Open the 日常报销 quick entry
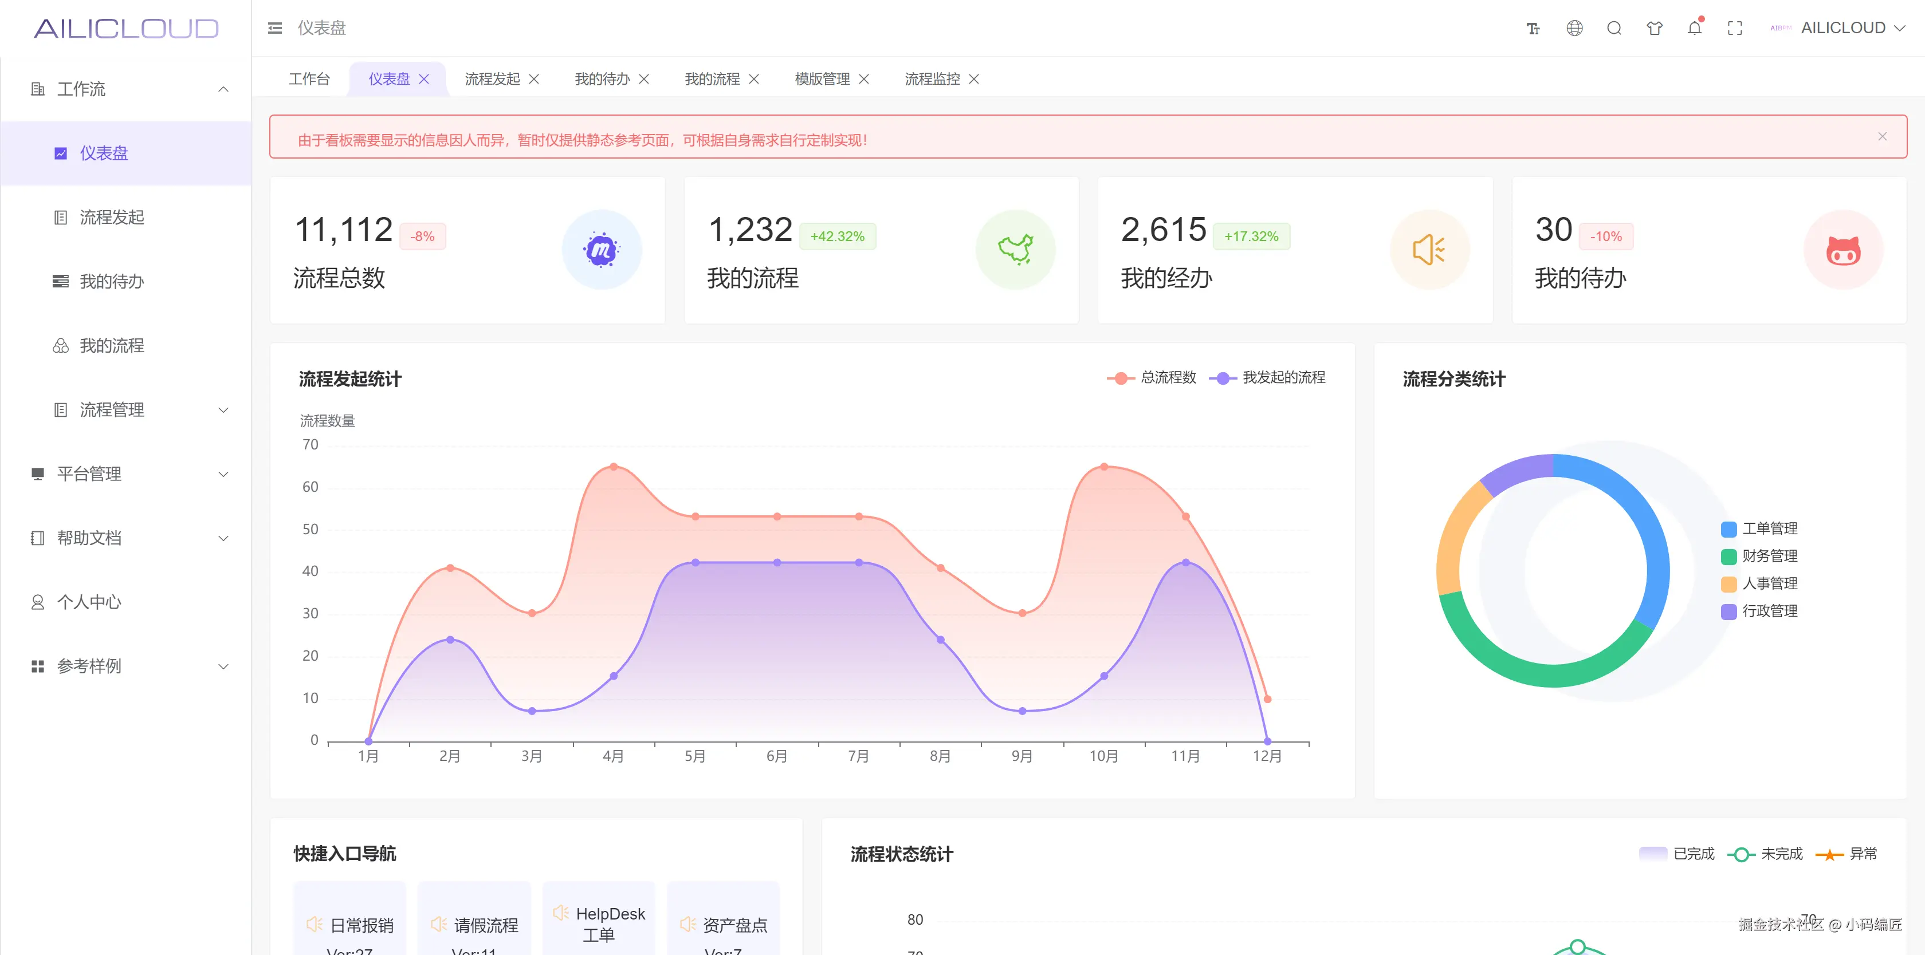The image size is (1925, 955). coord(349,925)
